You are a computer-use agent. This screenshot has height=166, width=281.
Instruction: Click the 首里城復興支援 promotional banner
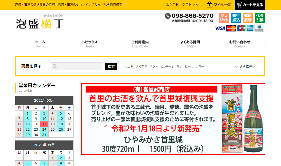tap(173, 119)
